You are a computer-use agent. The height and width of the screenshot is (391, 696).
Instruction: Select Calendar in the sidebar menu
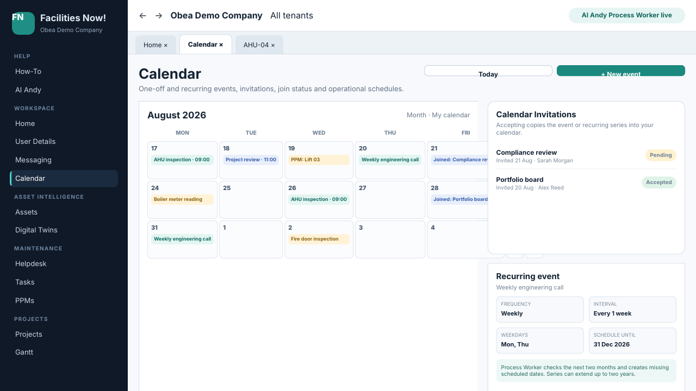pos(64,179)
